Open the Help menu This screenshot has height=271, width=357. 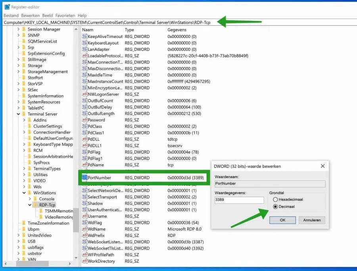(82, 15)
